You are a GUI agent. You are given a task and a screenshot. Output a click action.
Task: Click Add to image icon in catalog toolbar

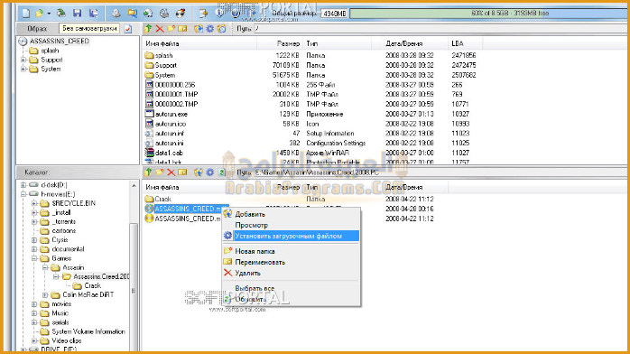(199, 172)
